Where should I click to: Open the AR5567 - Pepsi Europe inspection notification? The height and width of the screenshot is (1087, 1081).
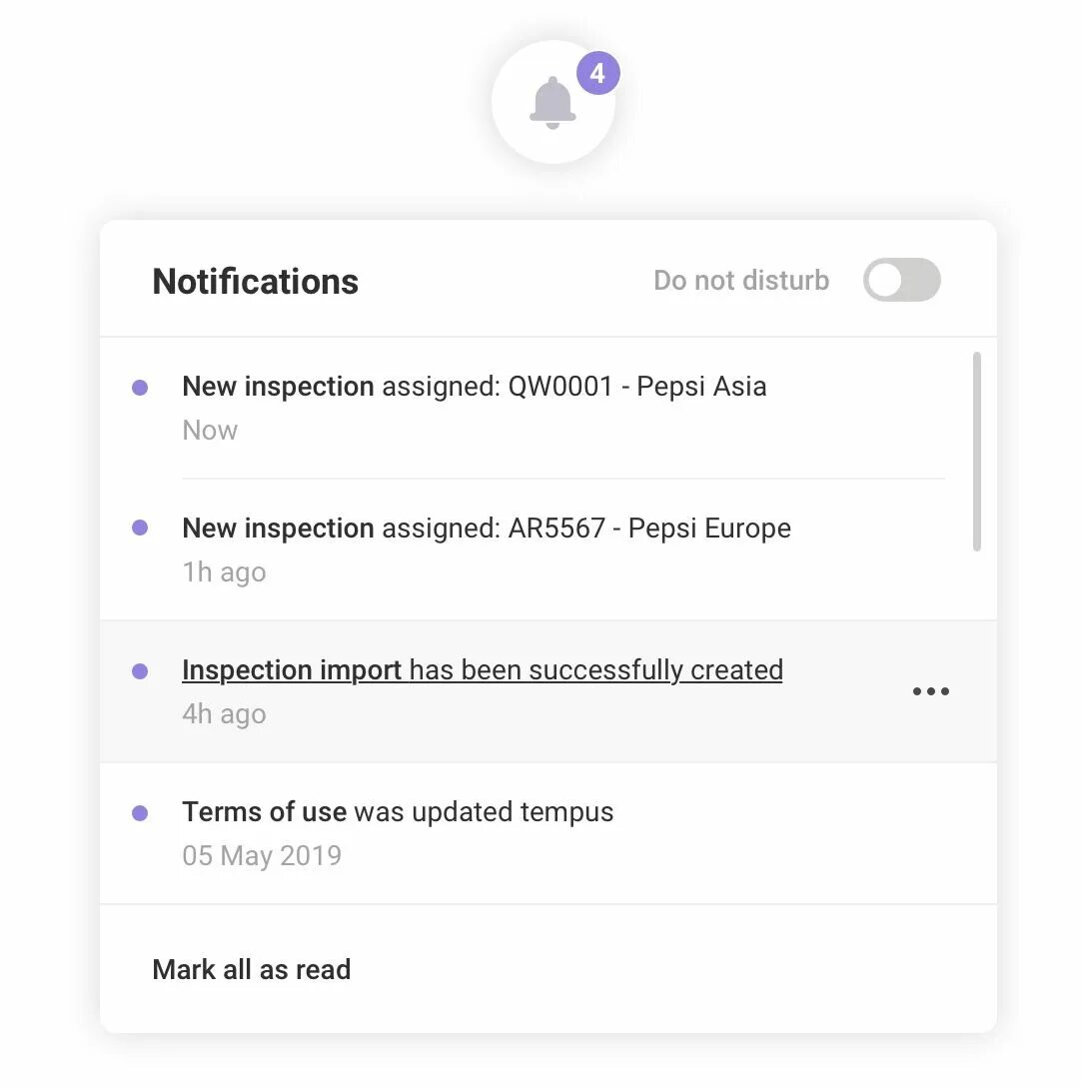pos(487,529)
